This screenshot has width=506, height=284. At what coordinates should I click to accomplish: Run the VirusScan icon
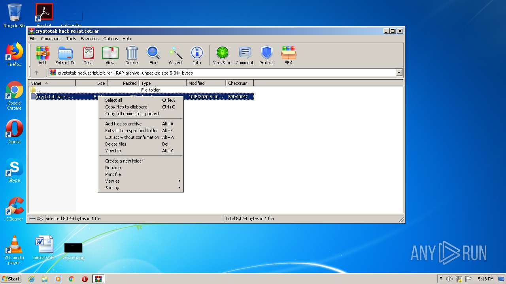click(222, 55)
